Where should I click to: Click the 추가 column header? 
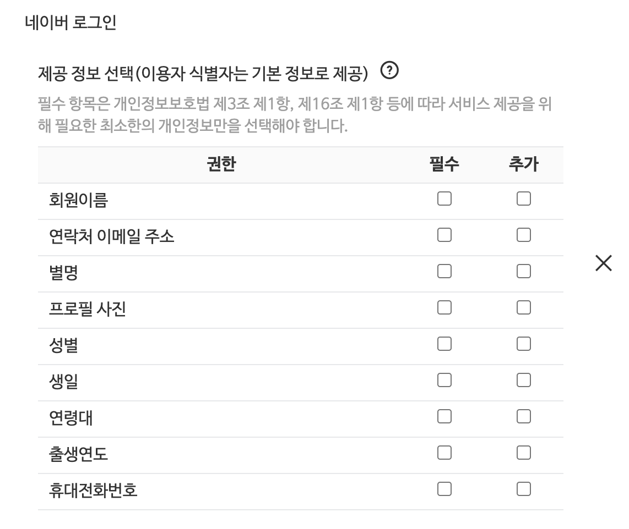coord(523,164)
